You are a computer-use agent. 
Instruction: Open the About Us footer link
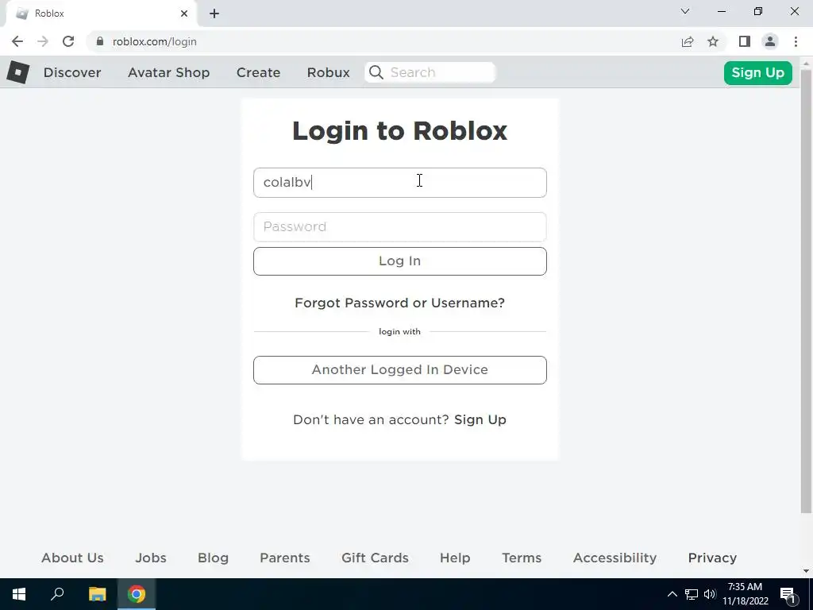pyautogui.click(x=72, y=558)
